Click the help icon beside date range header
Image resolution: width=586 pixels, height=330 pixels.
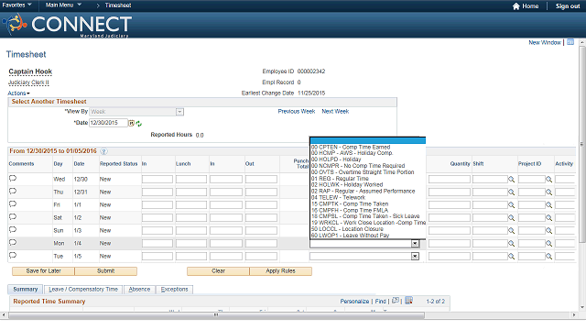[103, 151]
